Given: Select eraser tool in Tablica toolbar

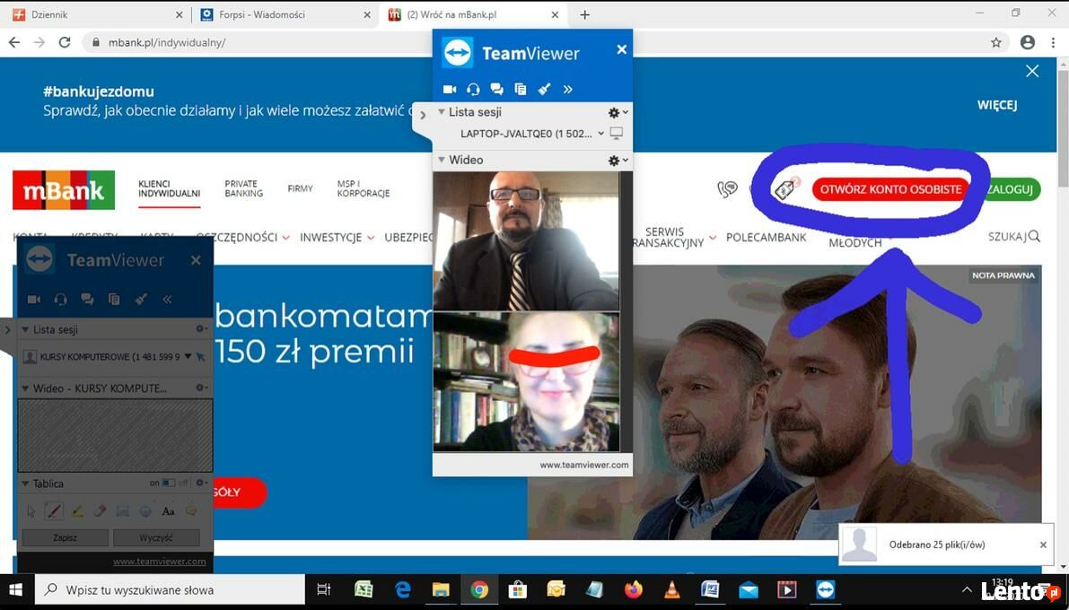Looking at the screenshot, I should click(x=101, y=510).
